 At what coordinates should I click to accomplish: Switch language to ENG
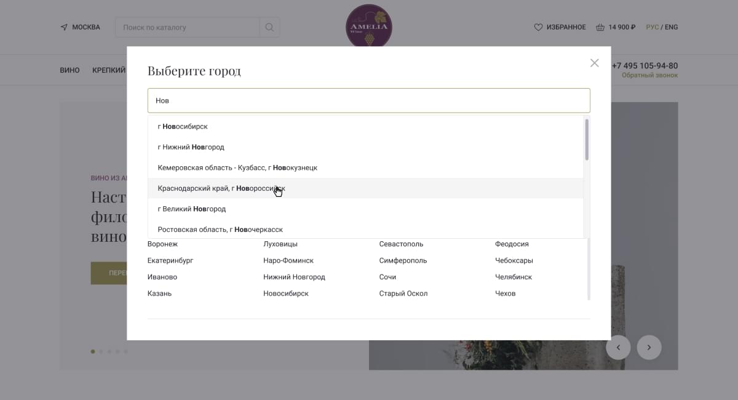(x=672, y=27)
